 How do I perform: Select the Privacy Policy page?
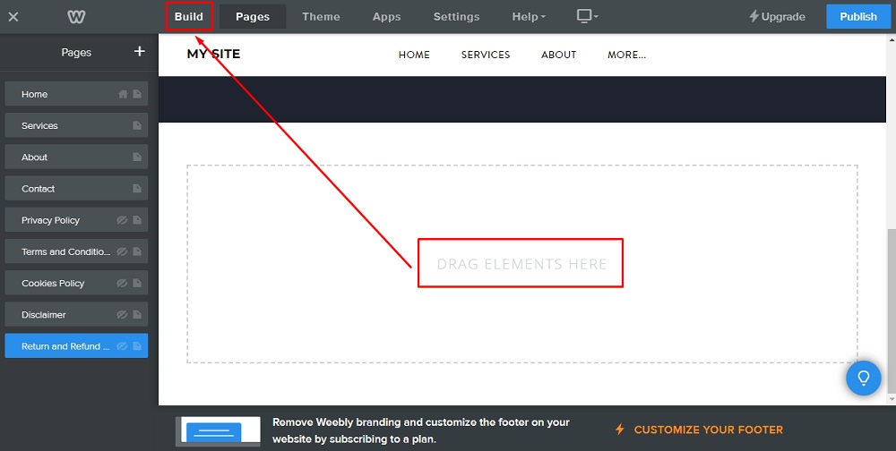point(76,220)
